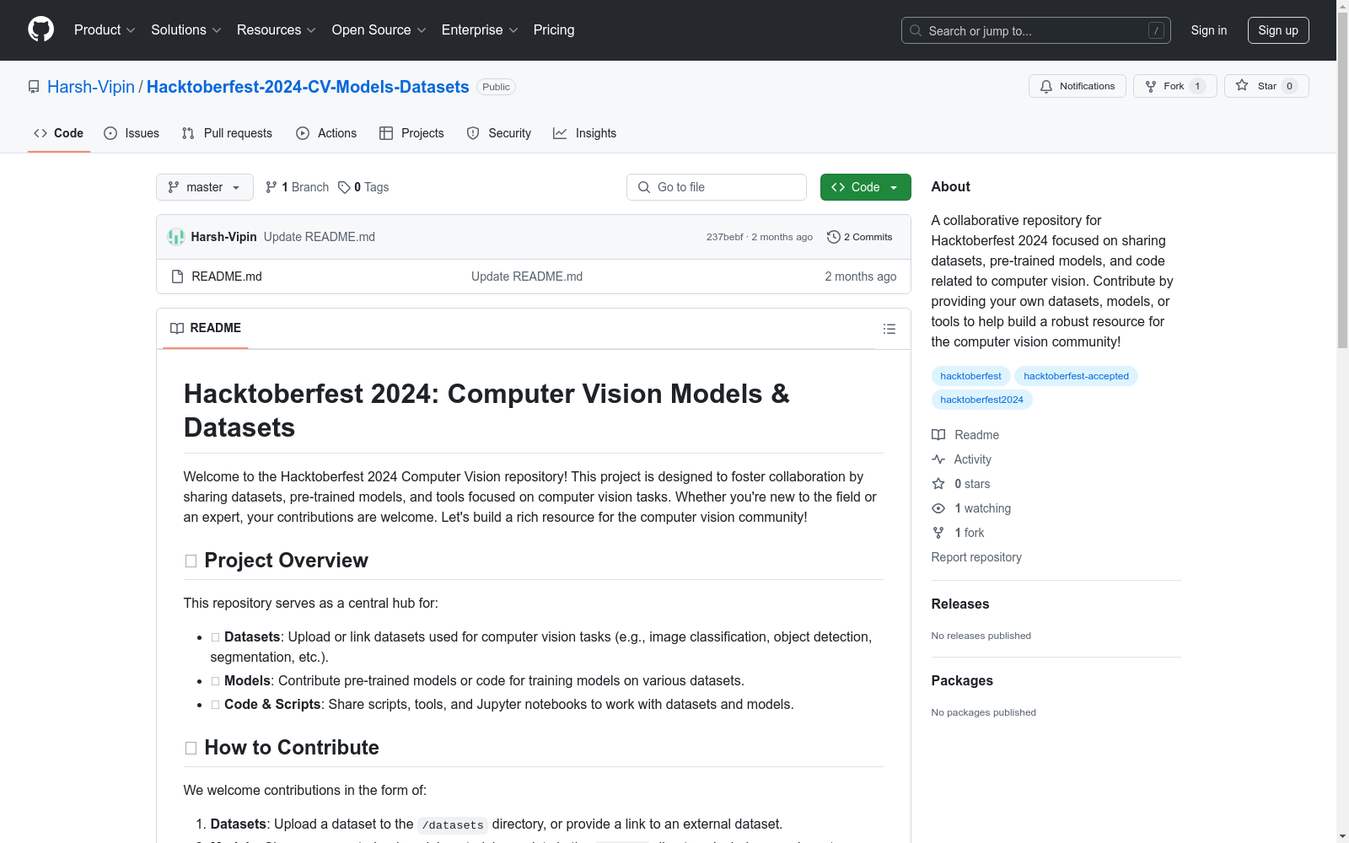
Task: Select the hacktoberfest-accepted topic tag
Action: tap(1076, 376)
